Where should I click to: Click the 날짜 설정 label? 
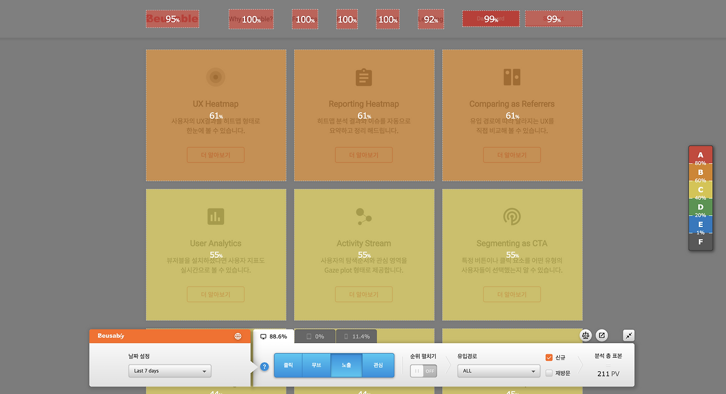139,357
